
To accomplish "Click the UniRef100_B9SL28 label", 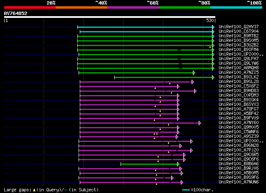I will click(x=239, y=81).
